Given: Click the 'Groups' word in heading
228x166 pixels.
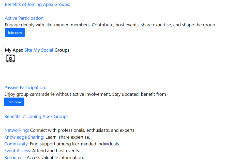Looking at the screenshot, I should 62,50.
